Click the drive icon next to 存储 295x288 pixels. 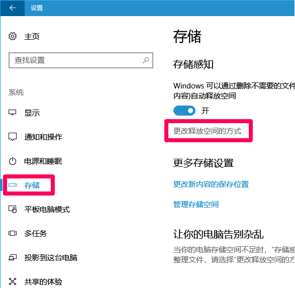click(x=13, y=185)
